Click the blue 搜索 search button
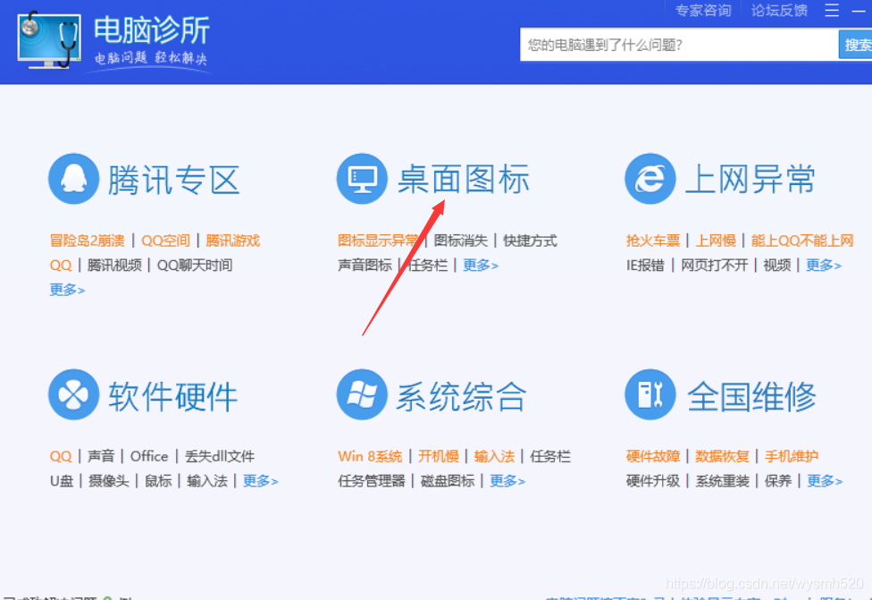The width and height of the screenshot is (872, 600). tap(855, 45)
